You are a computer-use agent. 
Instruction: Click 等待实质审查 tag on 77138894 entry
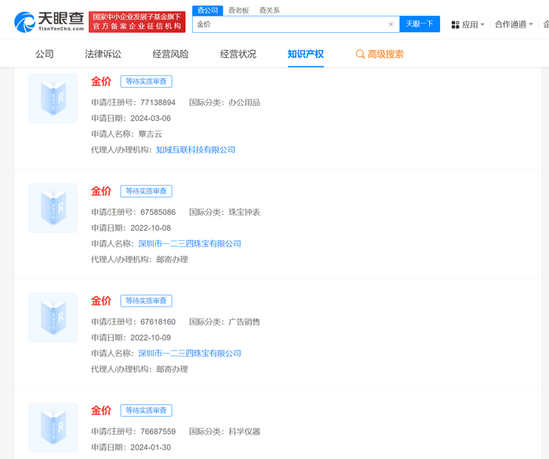point(147,82)
